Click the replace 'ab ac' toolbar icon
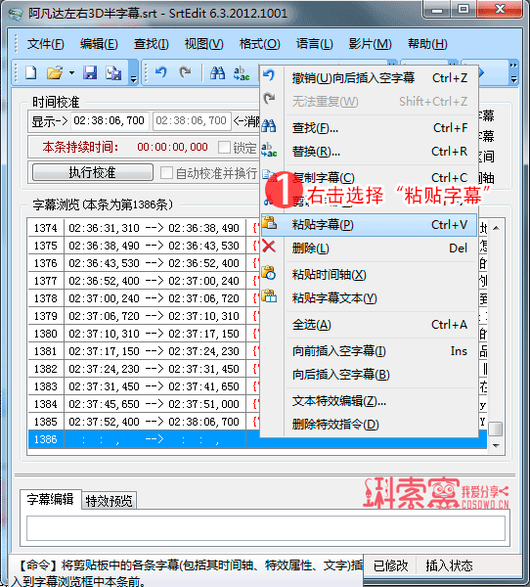 pyautogui.click(x=242, y=73)
